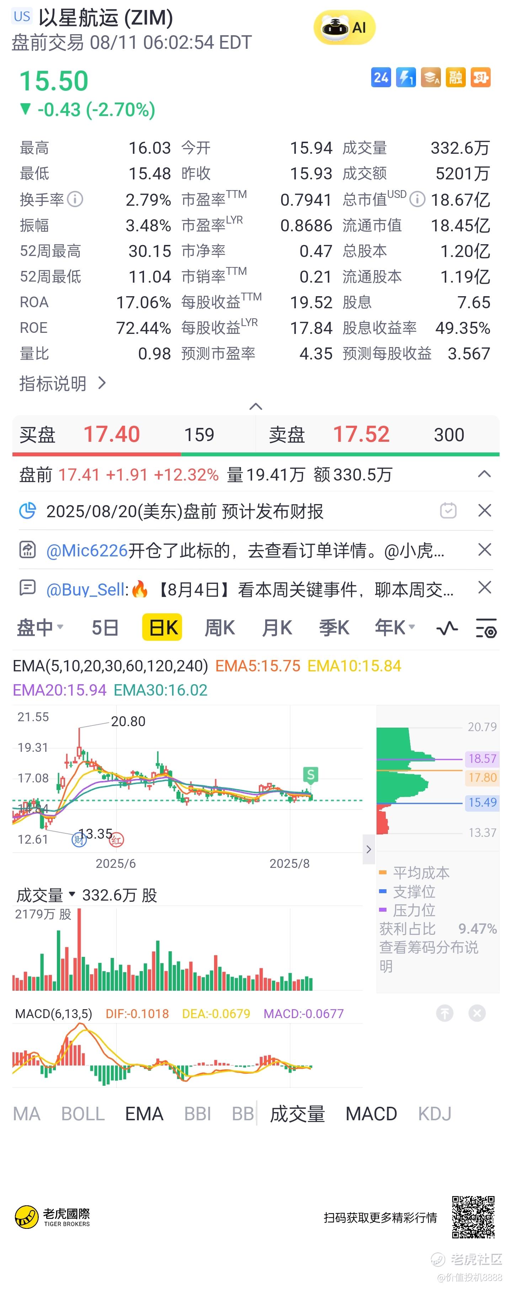Select the 日K chart tab
The height and width of the screenshot is (1289, 512).
click(x=162, y=627)
